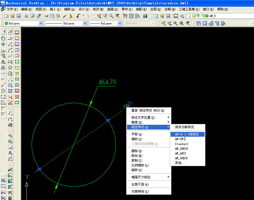Open the ByColor plot style dropdown
Screen dimensions: 254x200
point(140,23)
